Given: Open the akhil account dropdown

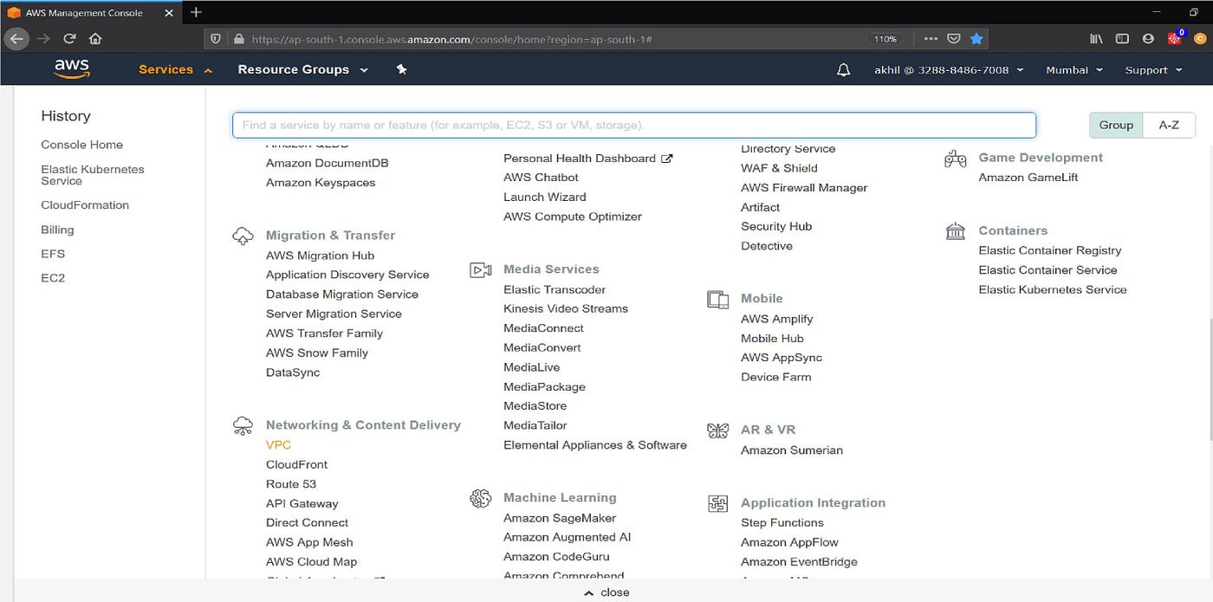Looking at the screenshot, I should (x=950, y=70).
